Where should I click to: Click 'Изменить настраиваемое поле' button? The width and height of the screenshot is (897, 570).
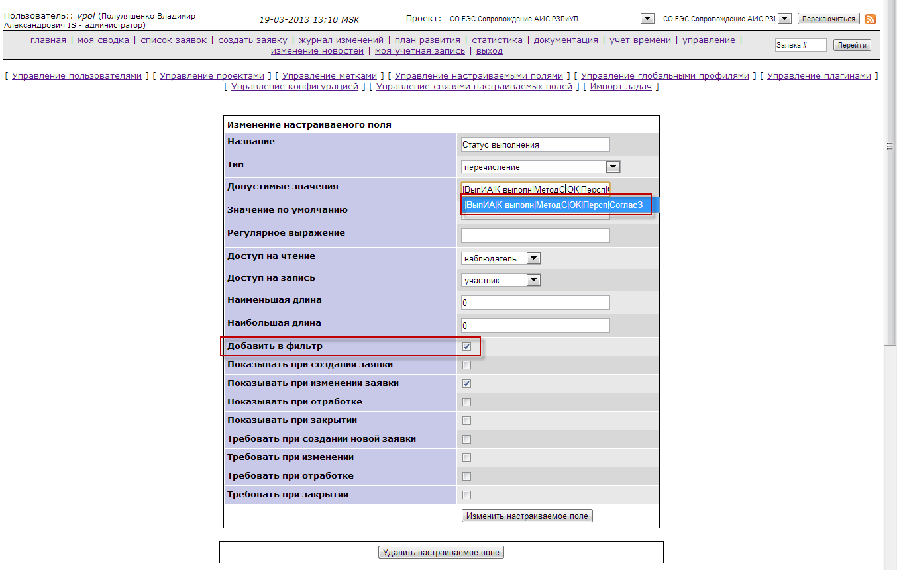(527, 516)
